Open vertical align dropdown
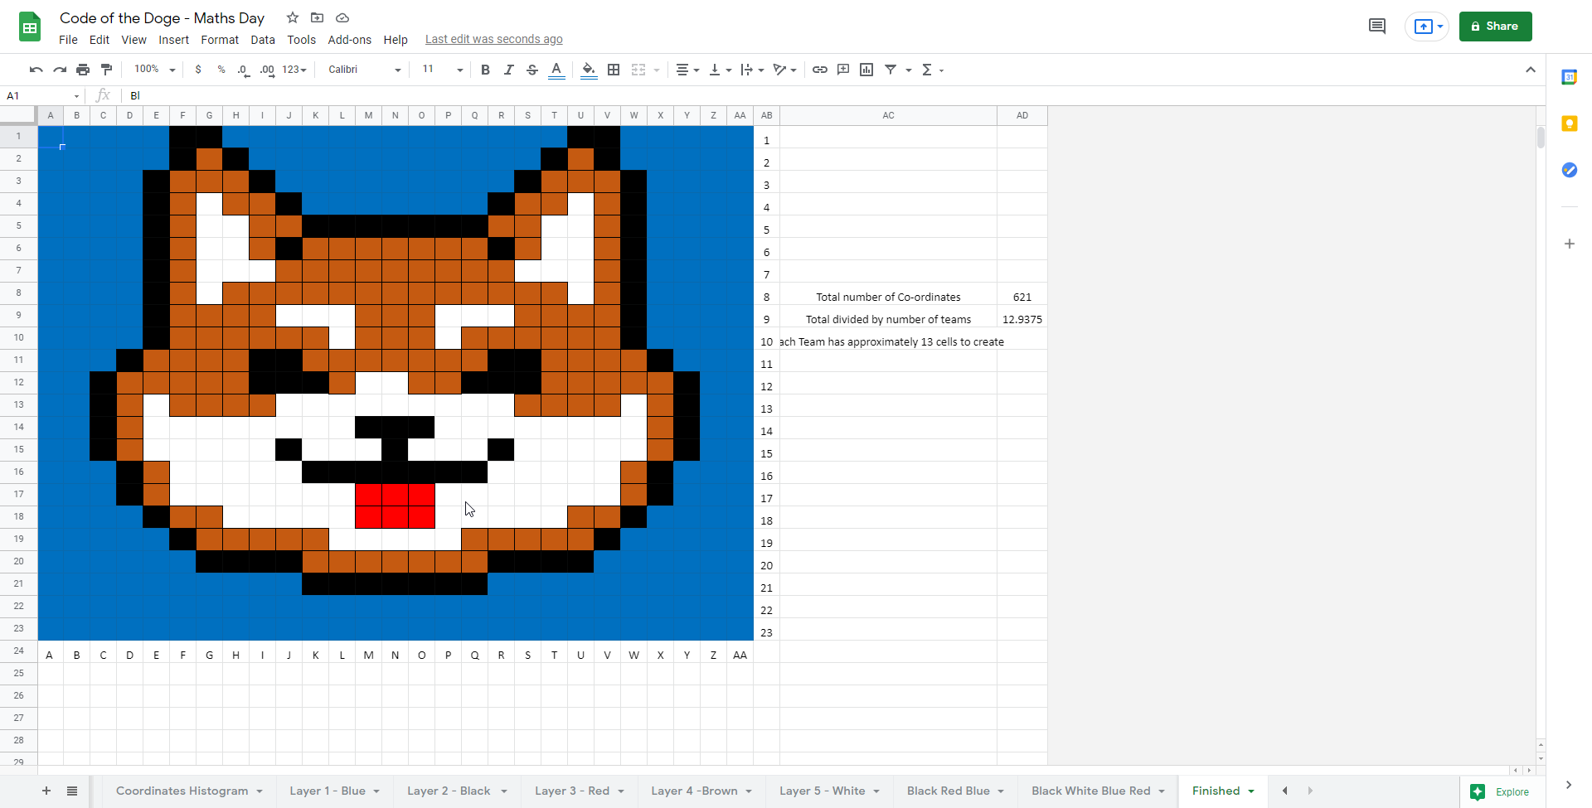Viewport: 1592px width, 808px height. (x=720, y=70)
